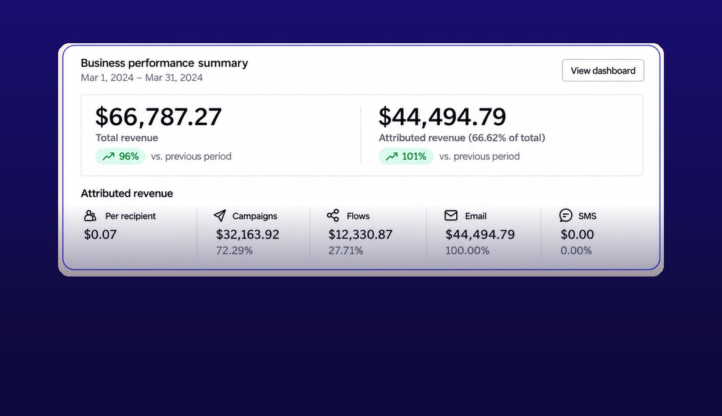Click the SMS chat bubble icon

pyautogui.click(x=566, y=215)
